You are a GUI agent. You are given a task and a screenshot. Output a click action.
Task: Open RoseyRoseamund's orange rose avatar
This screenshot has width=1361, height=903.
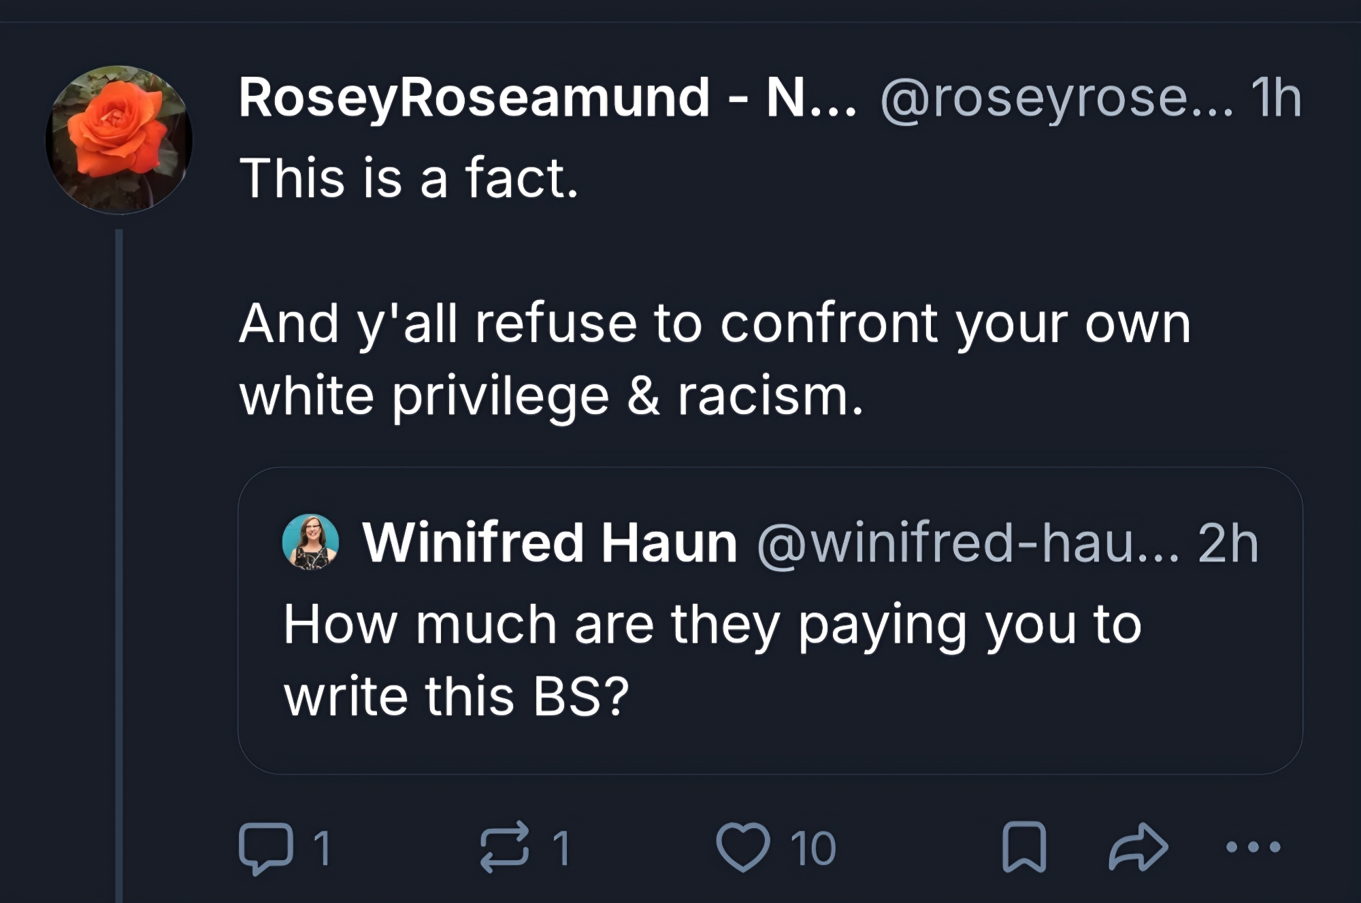(x=119, y=139)
